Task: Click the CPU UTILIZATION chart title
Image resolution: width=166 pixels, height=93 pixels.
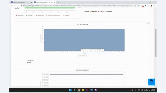Action: (x=82, y=24)
